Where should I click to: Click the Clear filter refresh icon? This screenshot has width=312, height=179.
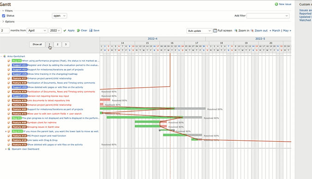78,30
